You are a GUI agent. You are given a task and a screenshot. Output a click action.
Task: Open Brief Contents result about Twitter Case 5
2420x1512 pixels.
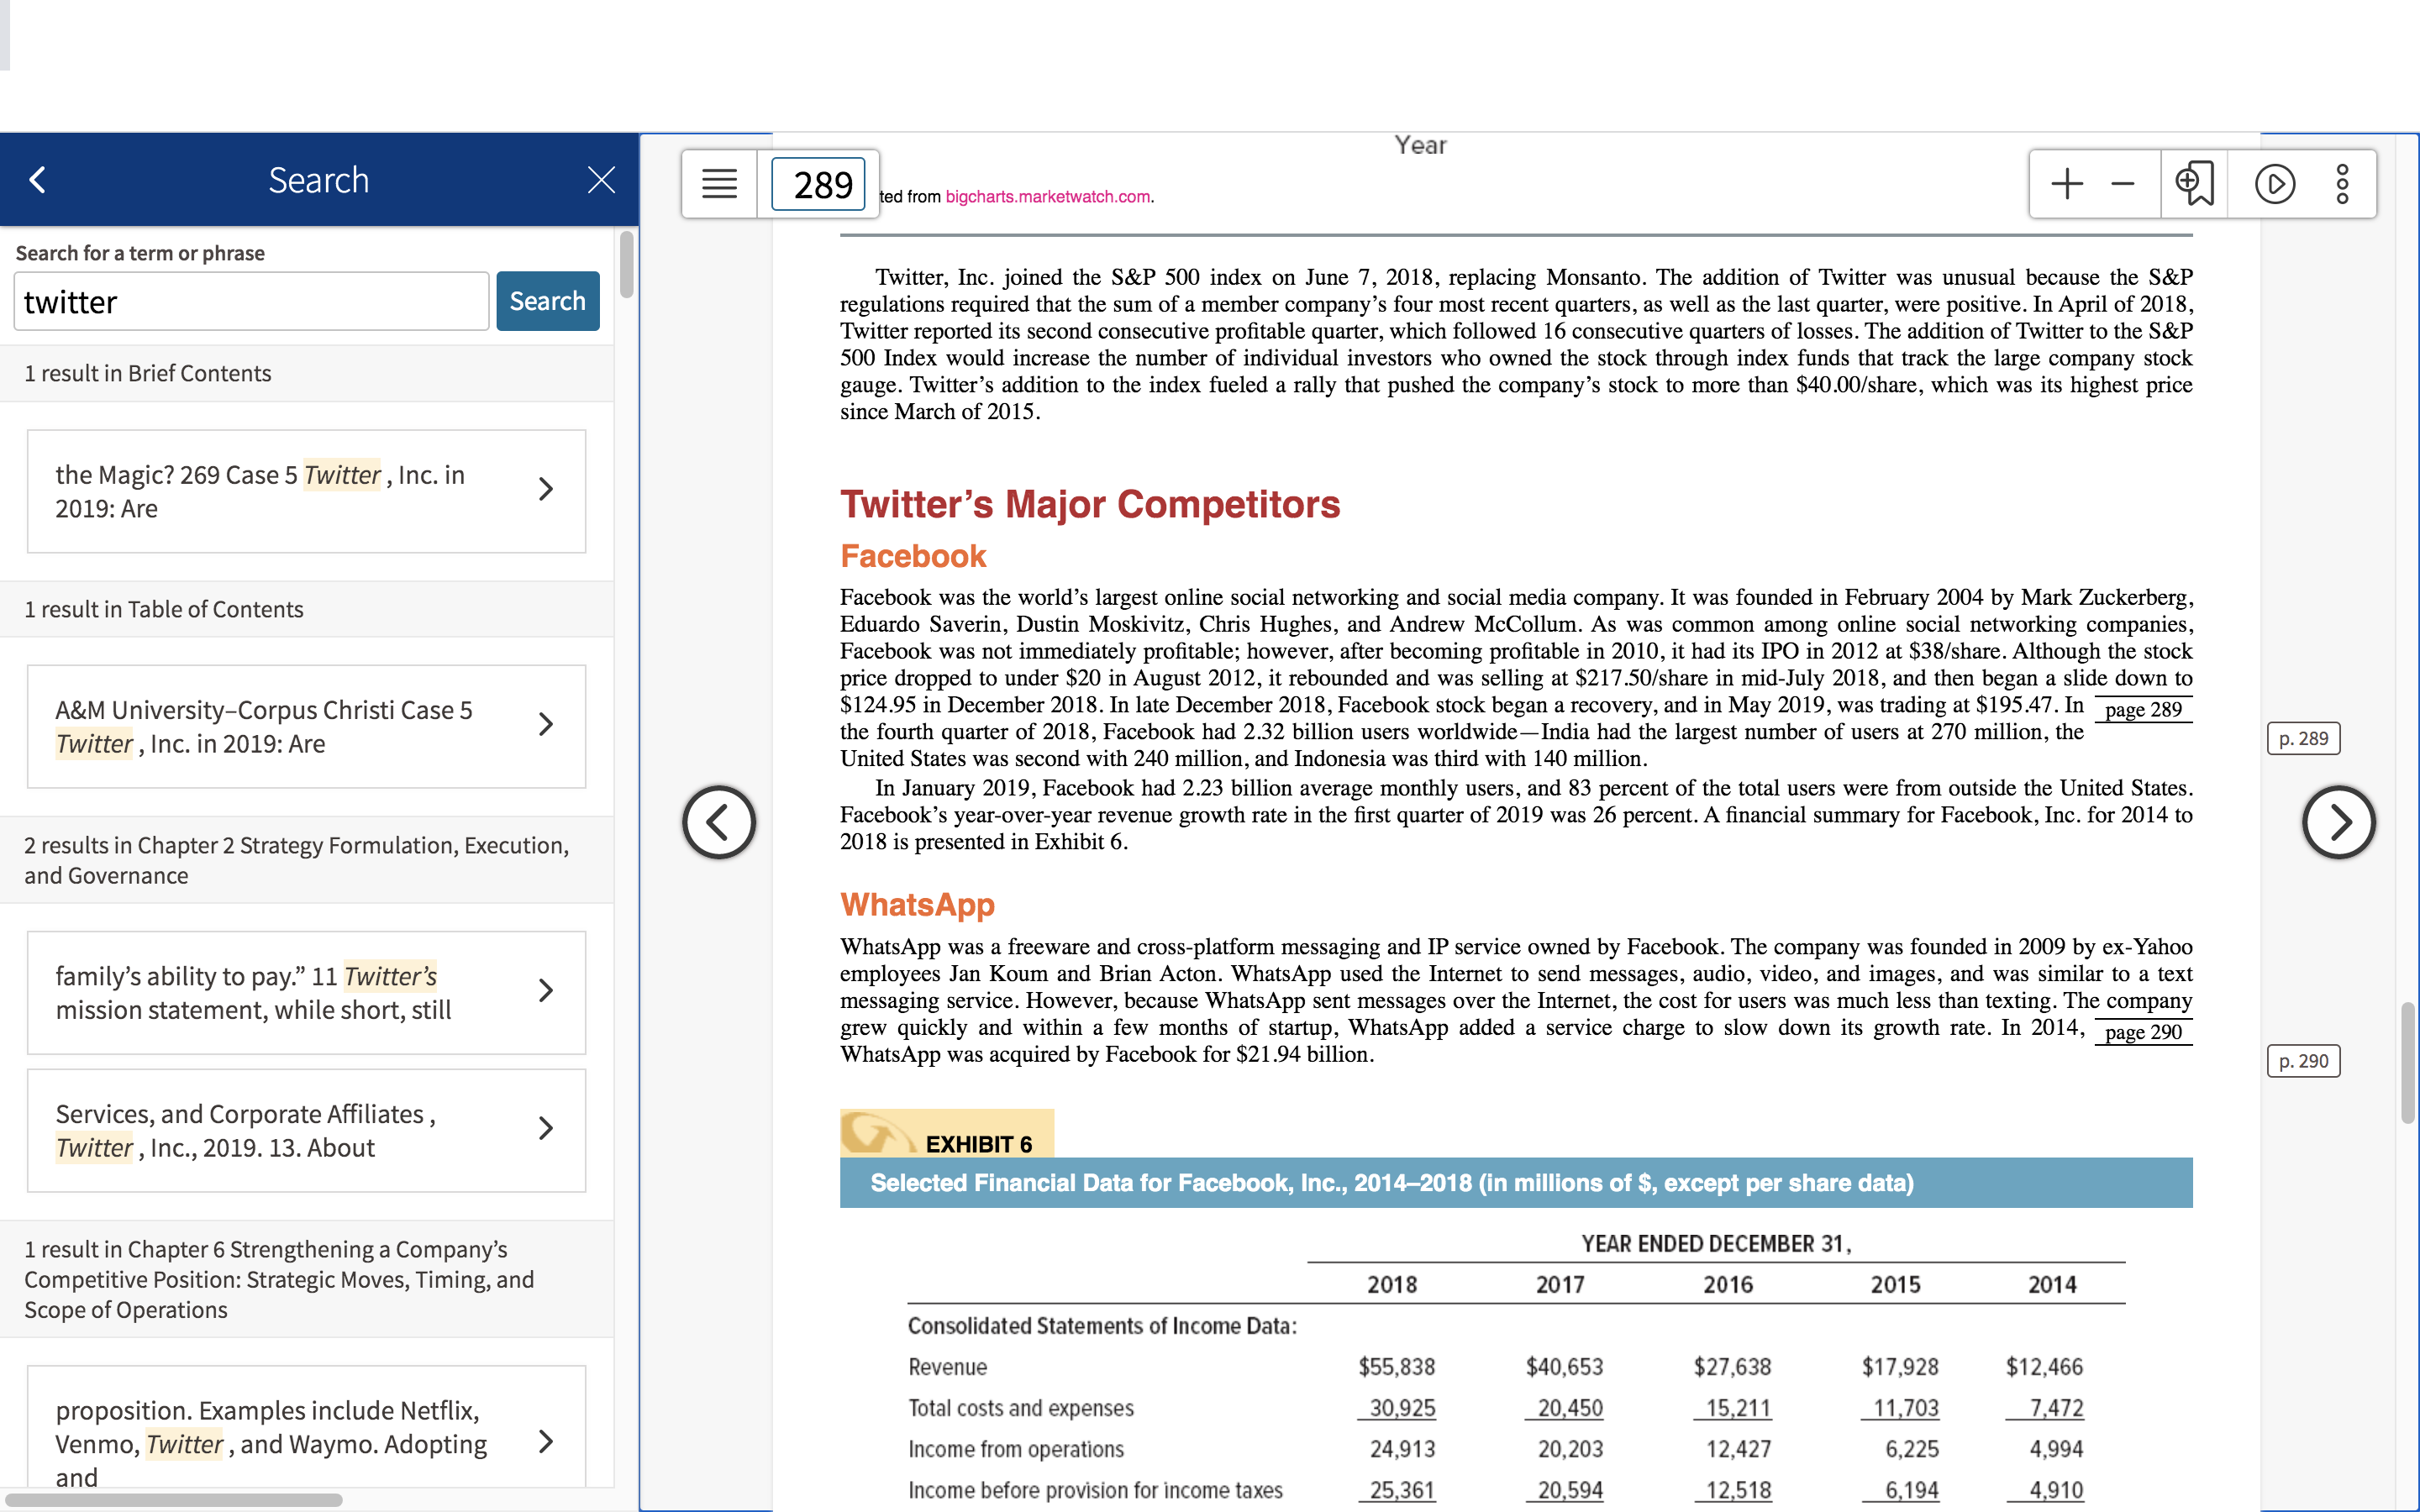pyautogui.click(x=306, y=491)
